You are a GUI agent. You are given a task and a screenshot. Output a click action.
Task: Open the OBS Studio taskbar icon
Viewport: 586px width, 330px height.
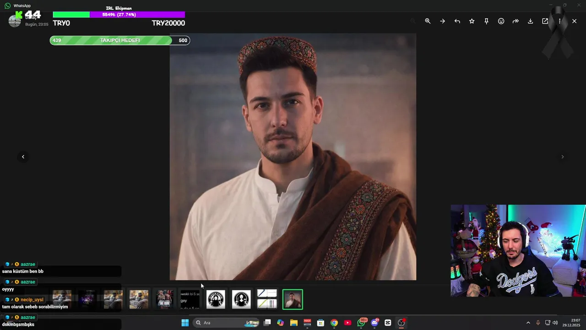[x=402, y=323]
